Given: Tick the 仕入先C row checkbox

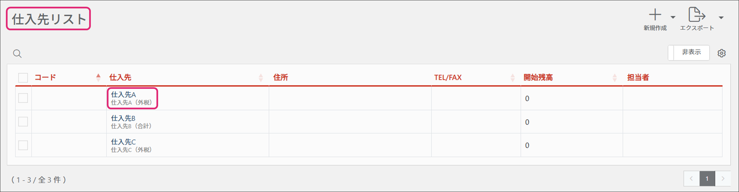Looking at the screenshot, I should pyautogui.click(x=23, y=145).
